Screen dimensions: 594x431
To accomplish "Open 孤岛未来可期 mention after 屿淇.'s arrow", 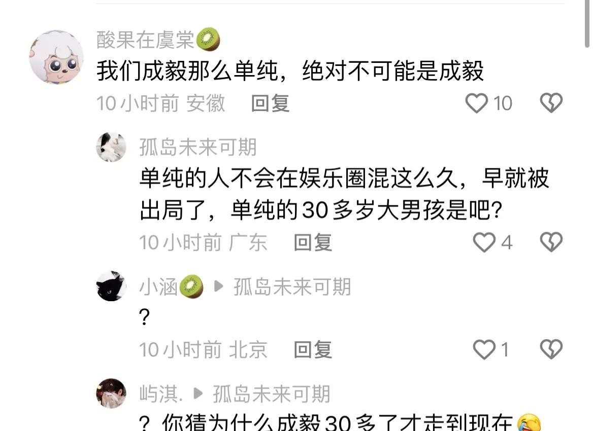I will coord(271,393).
